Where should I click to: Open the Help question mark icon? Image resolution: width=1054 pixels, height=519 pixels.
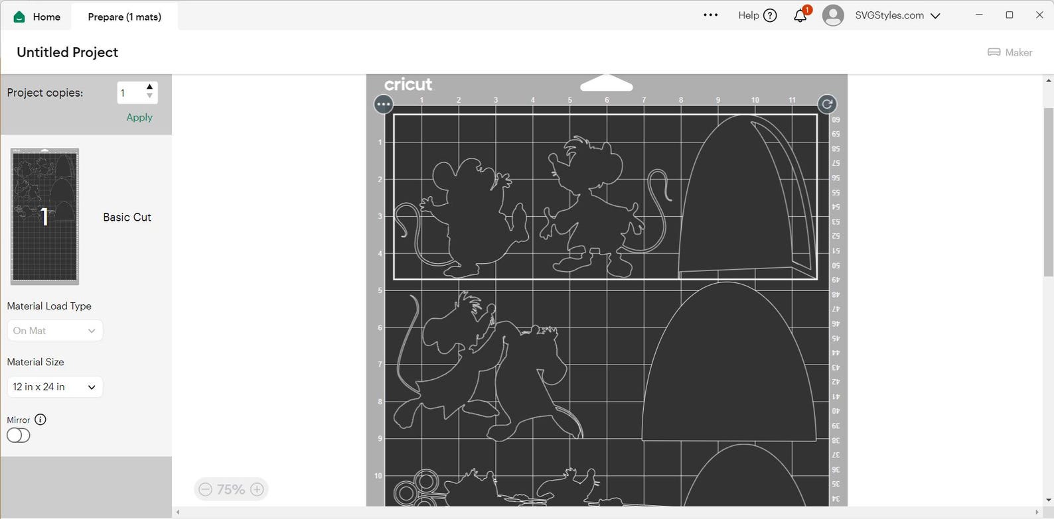point(770,16)
